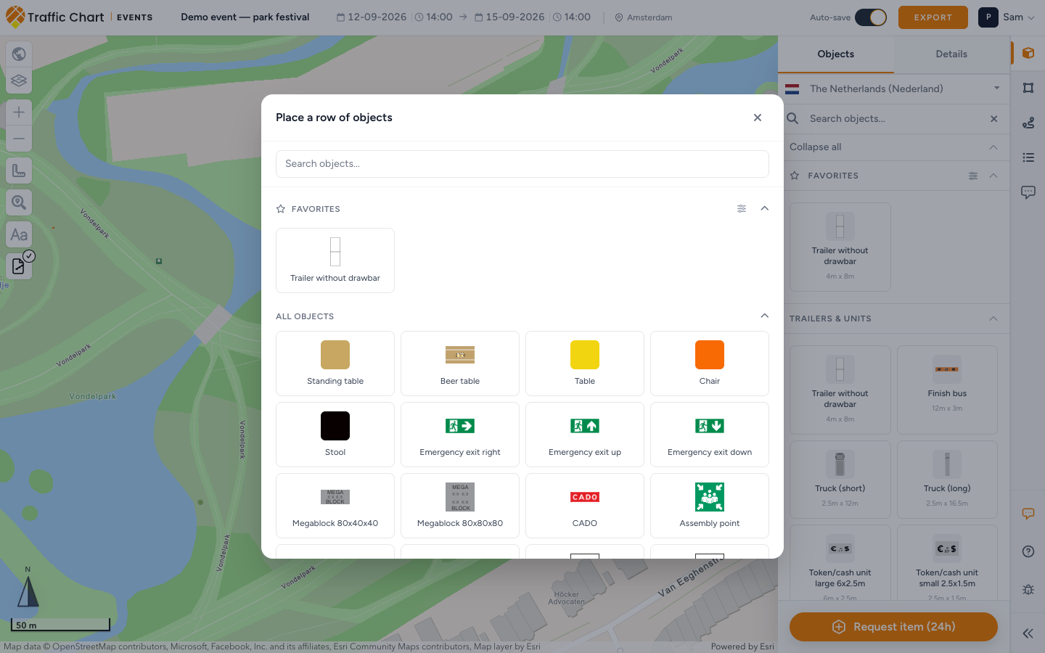This screenshot has width=1045, height=653.
Task: Clear the sidebar object search
Action: (x=994, y=119)
